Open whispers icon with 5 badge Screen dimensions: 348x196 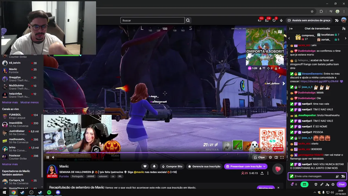[274, 20]
